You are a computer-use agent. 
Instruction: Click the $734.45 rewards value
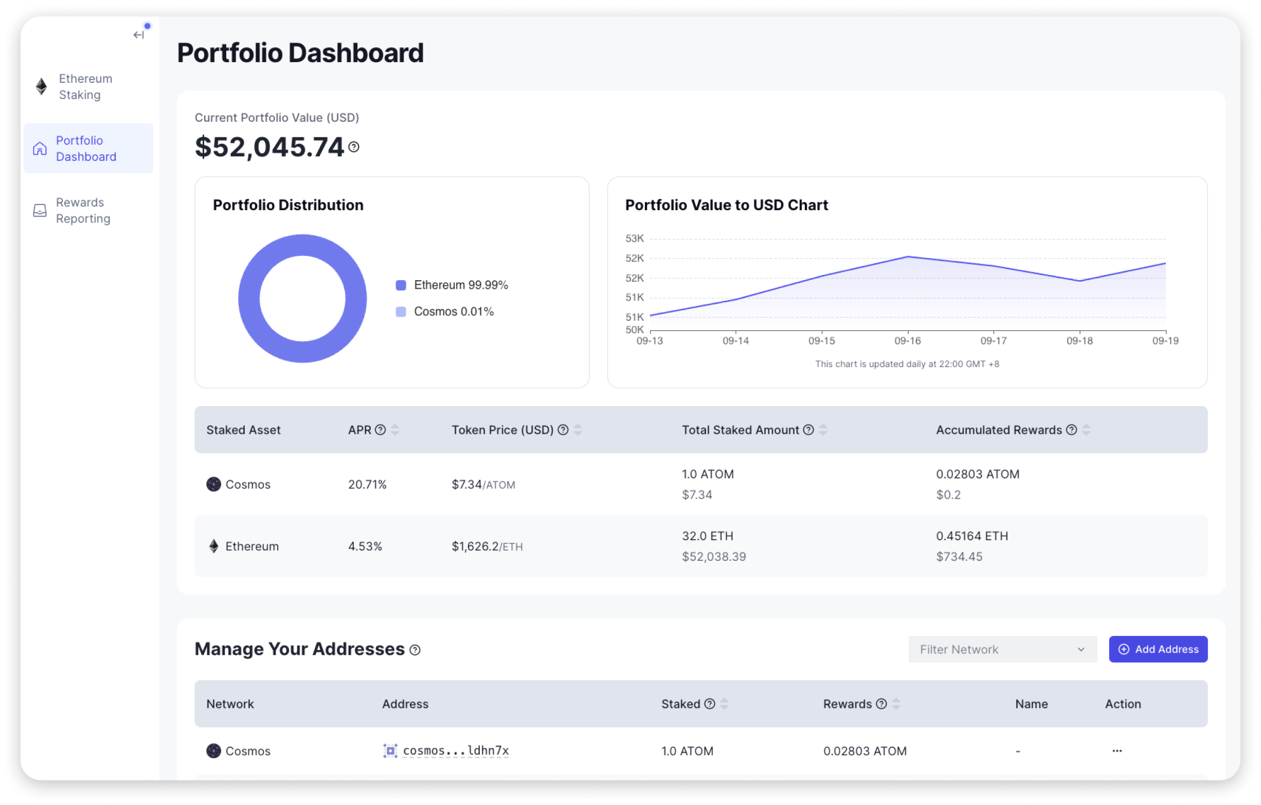pyautogui.click(x=959, y=557)
